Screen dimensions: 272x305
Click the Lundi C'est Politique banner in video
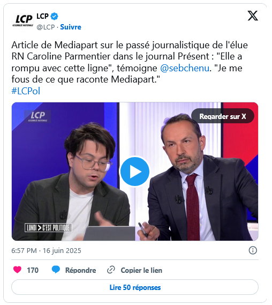(48, 228)
